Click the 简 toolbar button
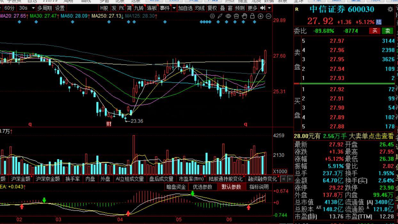The image size is (398, 224). pyautogui.click(x=129, y=8)
